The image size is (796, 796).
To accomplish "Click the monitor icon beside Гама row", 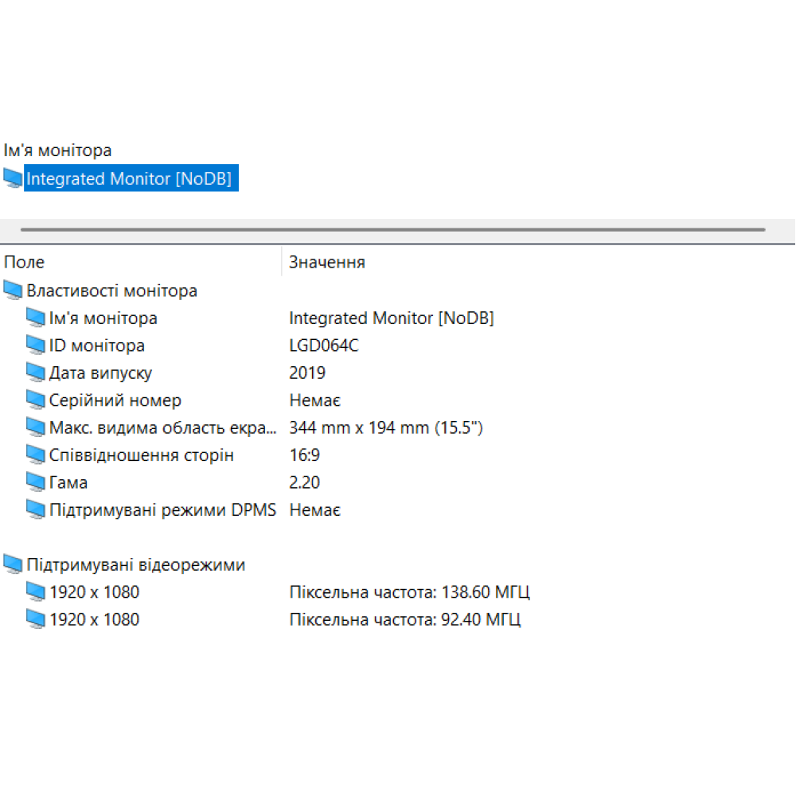I will click(37, 482).
